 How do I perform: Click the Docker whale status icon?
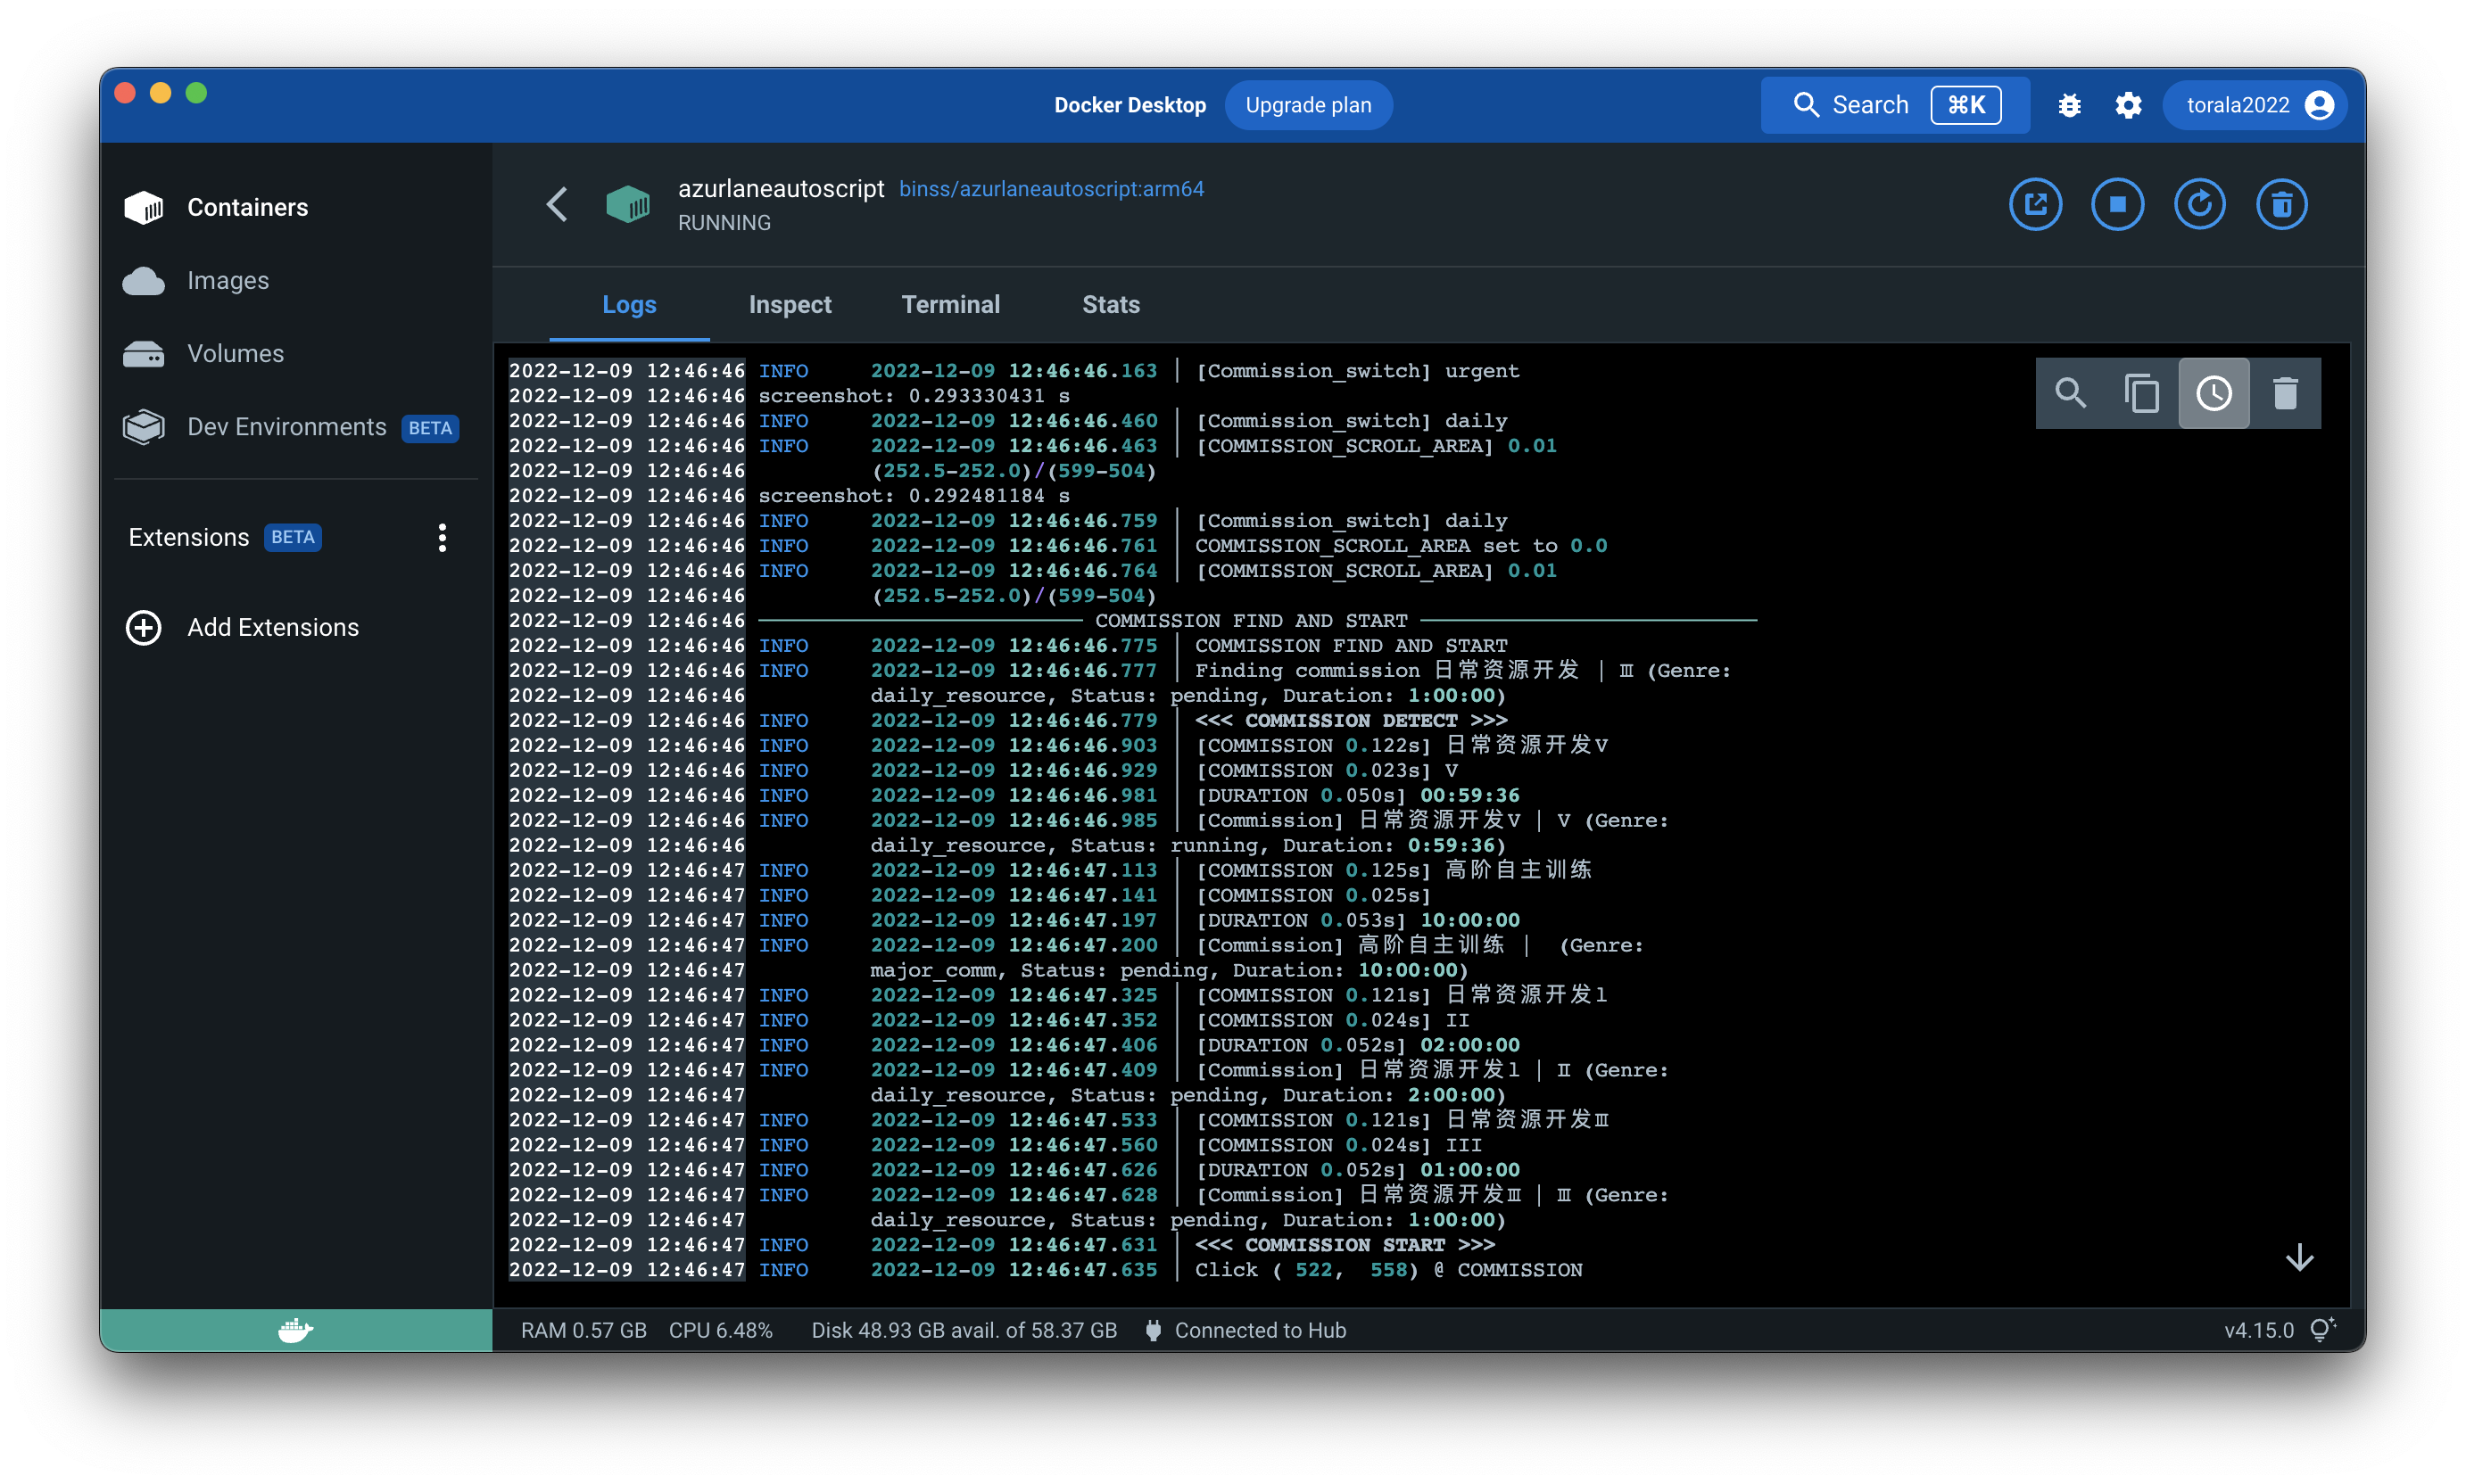[296, 1330]
